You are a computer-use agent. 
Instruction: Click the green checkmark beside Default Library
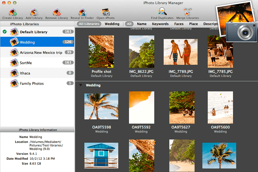tap(5, 32)
